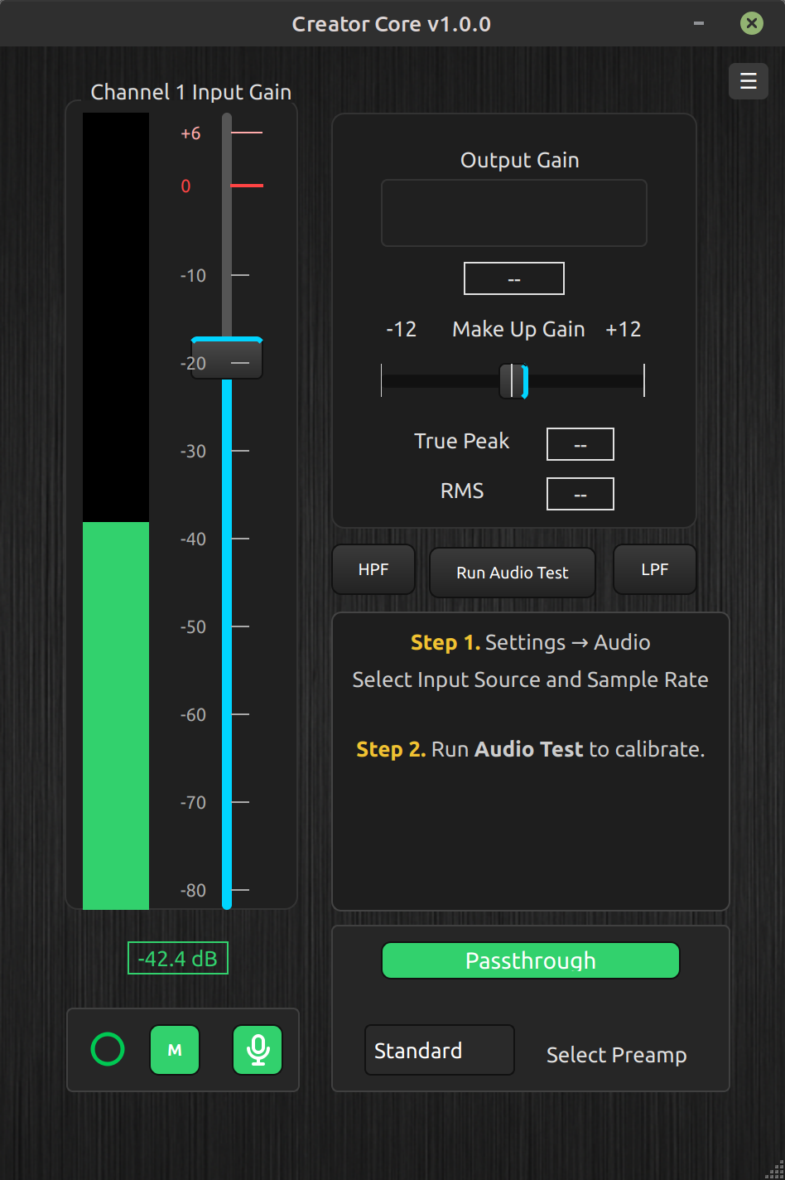This screenshot has width=785, height=1180.
Task: Open the hamburger menu
Action: (749, 81)
